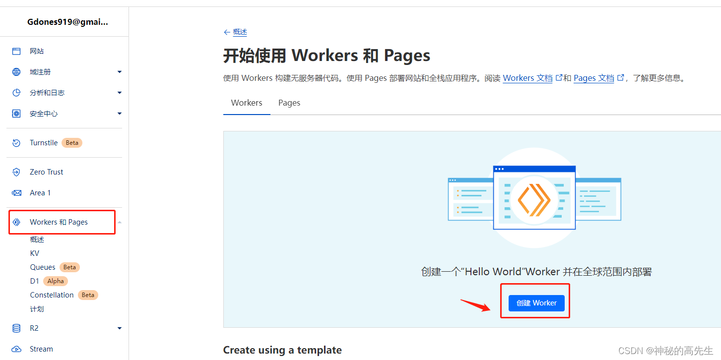Switch to the Pages tab
Image resolution: width=721 pixels, height=360 pixels.
click(289, 103)
